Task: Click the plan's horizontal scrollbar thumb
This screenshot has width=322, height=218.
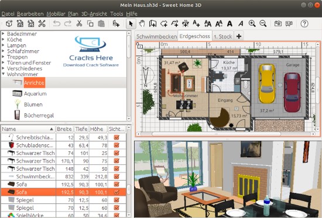Action: (x=216, y=134)
